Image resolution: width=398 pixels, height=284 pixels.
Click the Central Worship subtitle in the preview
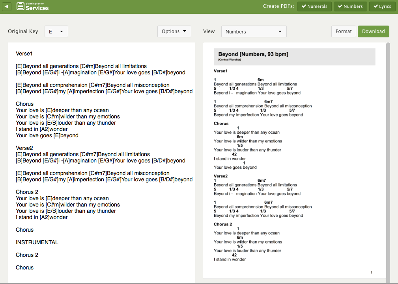click(x=230, y=60)
